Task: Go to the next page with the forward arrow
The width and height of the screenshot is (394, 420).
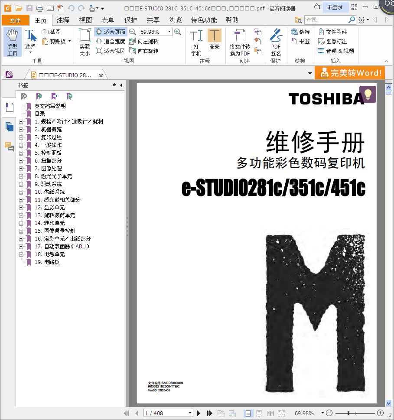Action: pos(199,413)
